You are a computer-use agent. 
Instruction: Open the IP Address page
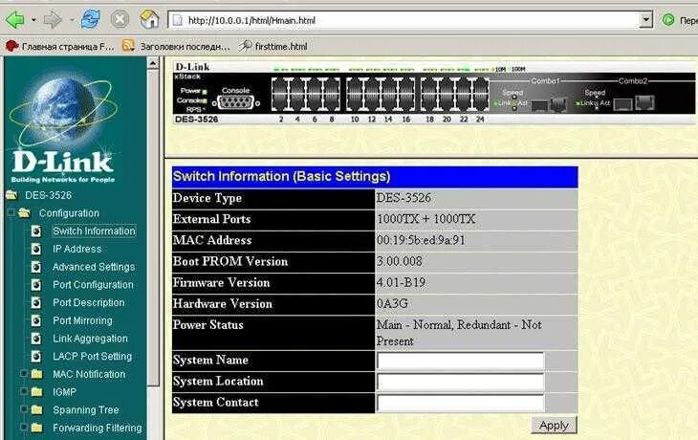pyautogui.click(x=77, y=249)
